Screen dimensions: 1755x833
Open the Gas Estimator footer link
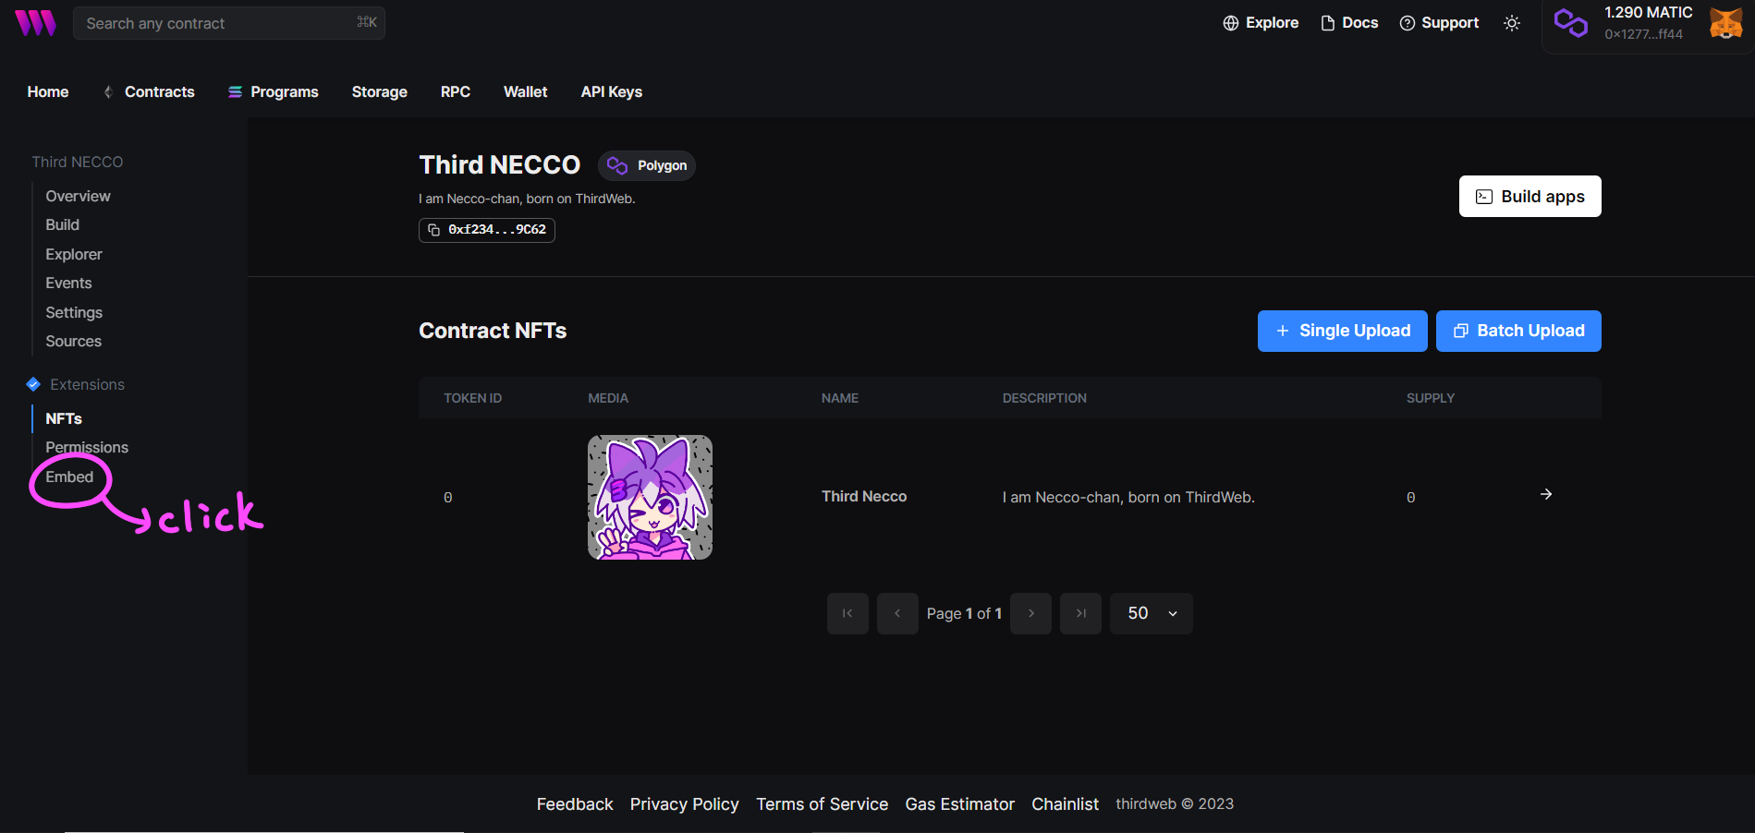point(960,804)
